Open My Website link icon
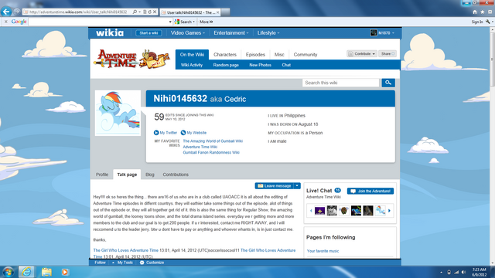495x278 pixels. coord(183,133)
